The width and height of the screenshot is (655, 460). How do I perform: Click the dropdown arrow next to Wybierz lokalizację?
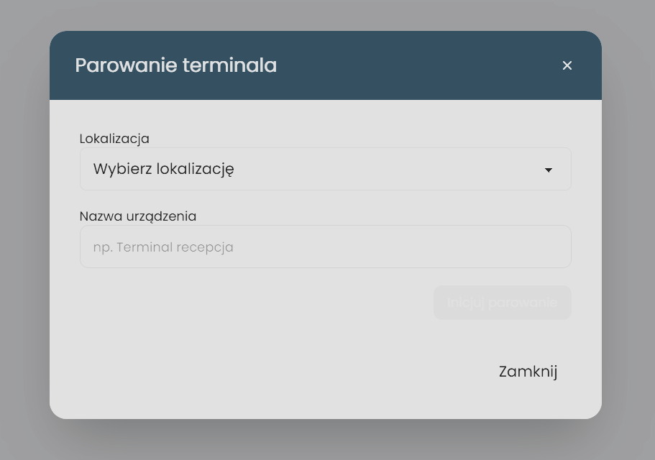(549, 170)
